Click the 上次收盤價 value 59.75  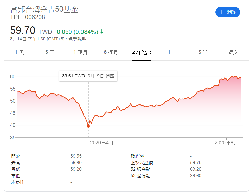coord(196,163)
